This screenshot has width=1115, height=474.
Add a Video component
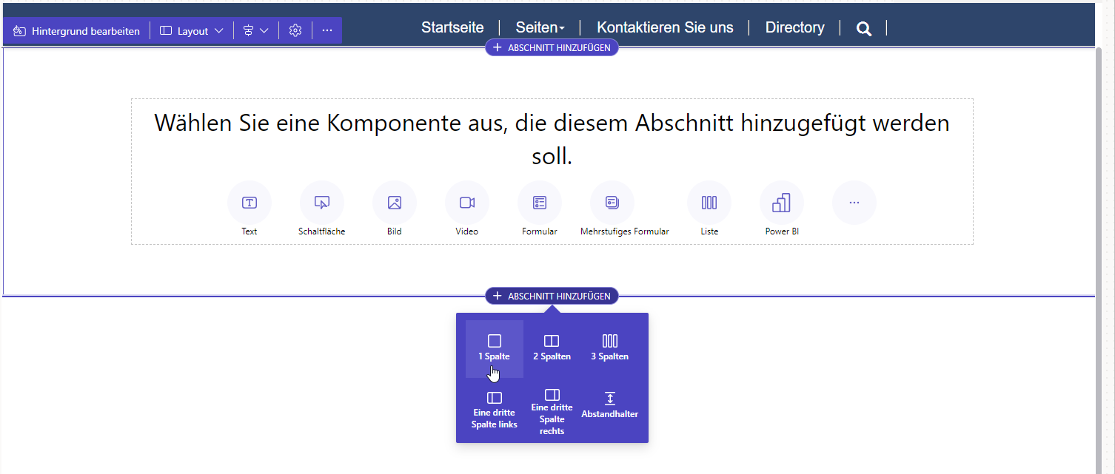467,201
